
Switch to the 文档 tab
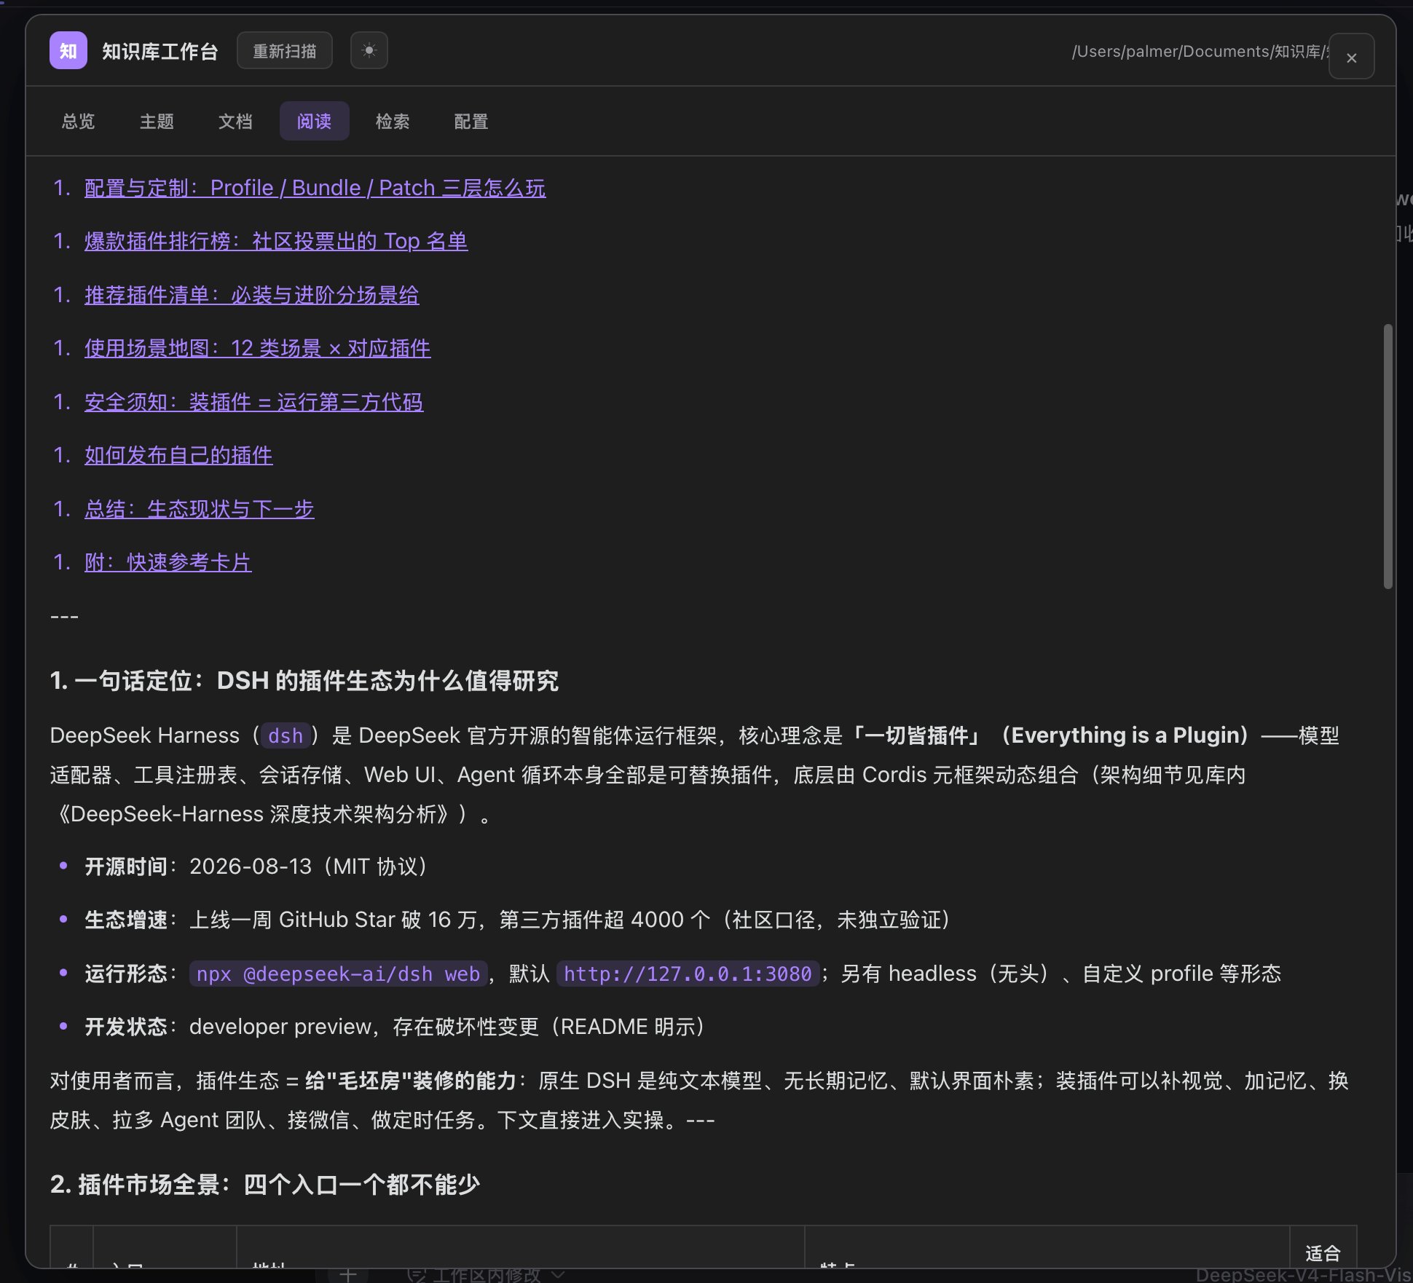[235, 121]
